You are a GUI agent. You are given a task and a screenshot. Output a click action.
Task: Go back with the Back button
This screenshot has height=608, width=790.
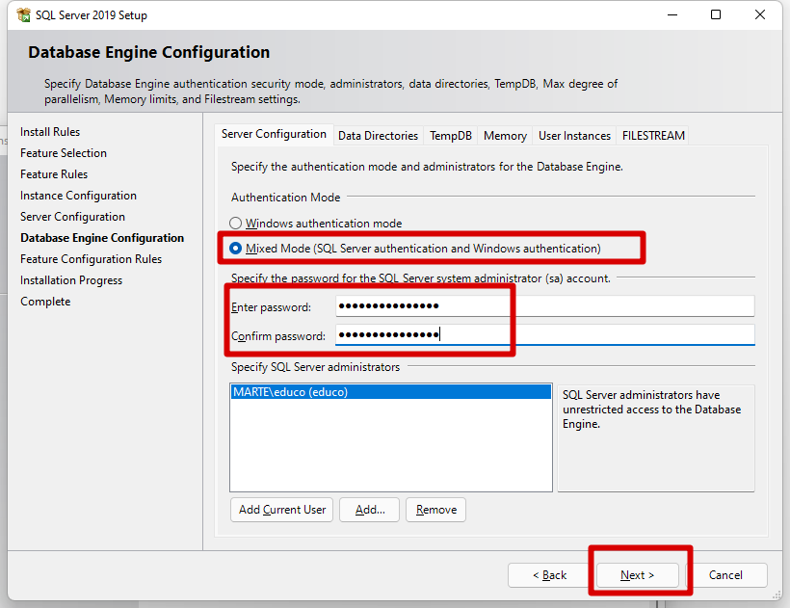(x=549, y=575)
